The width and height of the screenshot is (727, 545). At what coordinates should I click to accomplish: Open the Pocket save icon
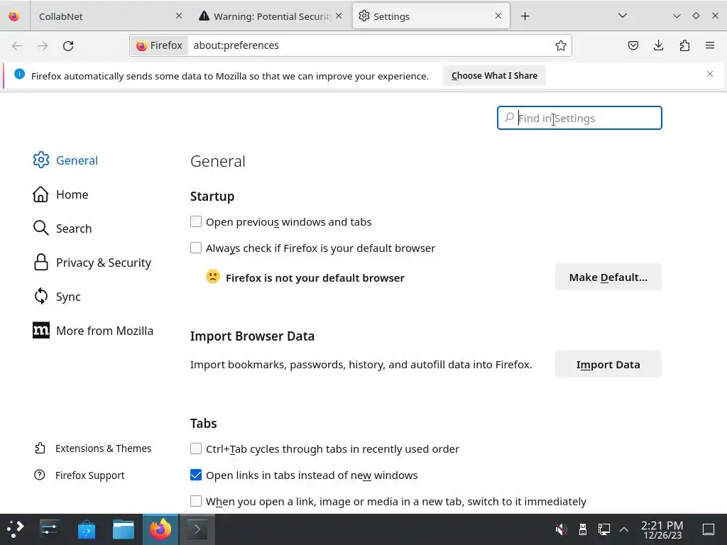tap(633, 45)
